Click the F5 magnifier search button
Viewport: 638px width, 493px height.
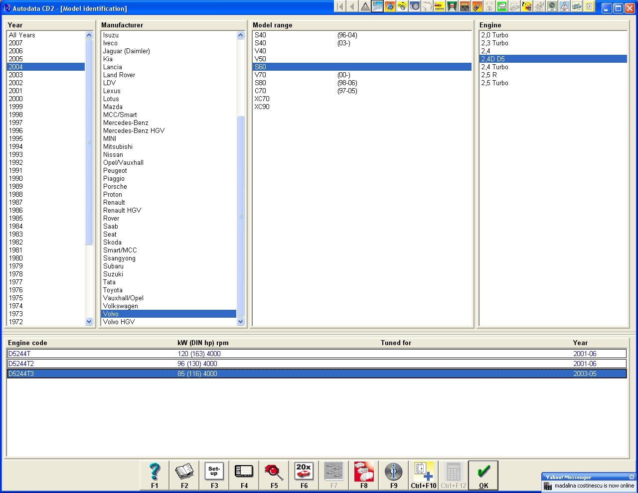click(x=274, y=476)
